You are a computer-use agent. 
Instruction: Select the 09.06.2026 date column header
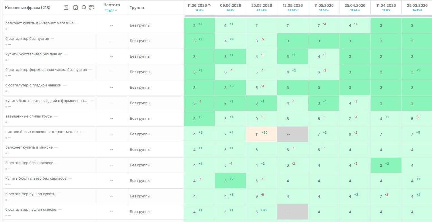coord(231,5)
